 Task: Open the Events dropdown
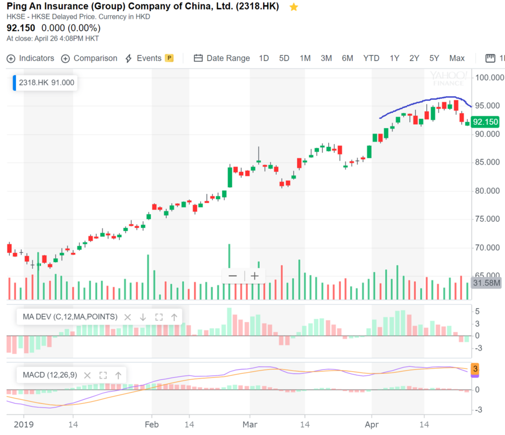pos(149,58)
